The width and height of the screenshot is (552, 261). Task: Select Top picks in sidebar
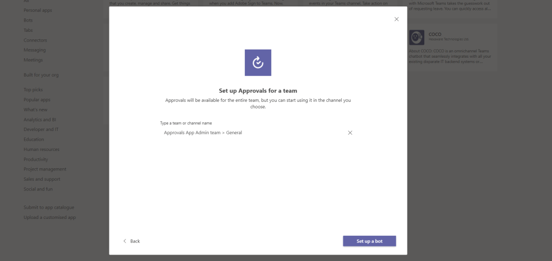click(x=33, y=90)
